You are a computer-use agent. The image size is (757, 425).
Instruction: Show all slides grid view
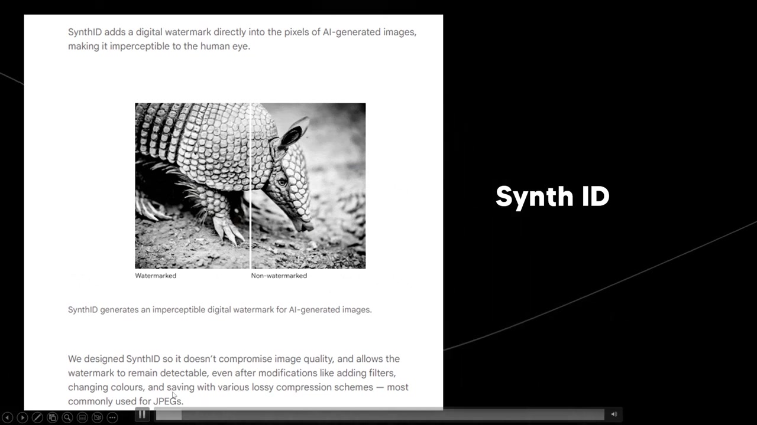[52, 417]
